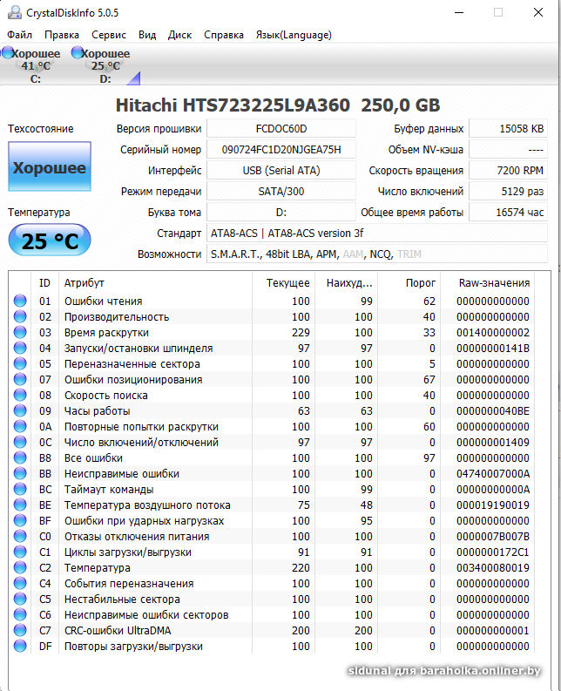Click raw value 0000000172C1
The height and width of the screenshot is (691, 561).
coord(493,552)
